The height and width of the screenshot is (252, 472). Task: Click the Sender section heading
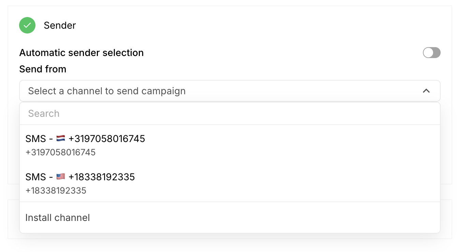tap(60, 25)
